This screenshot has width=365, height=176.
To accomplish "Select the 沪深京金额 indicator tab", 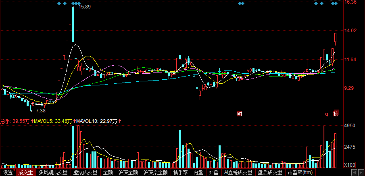I will (156, 172).
